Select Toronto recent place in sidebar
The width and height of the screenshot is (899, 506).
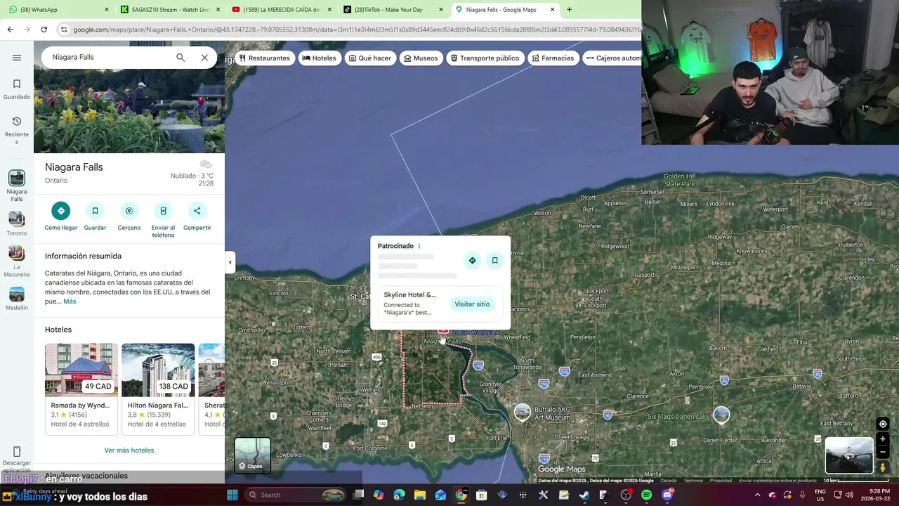coord(17,223)
